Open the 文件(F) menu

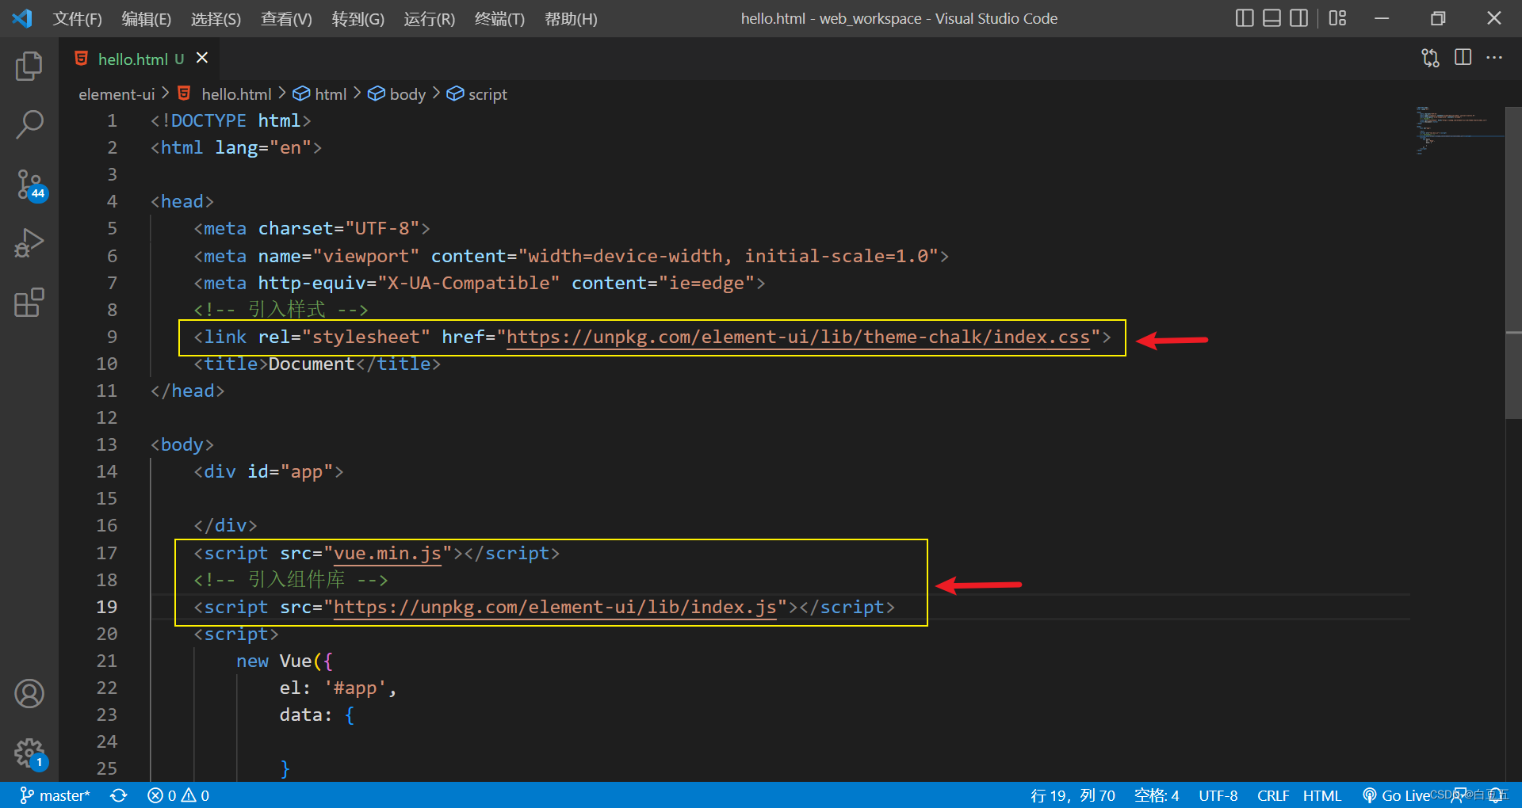tap(77, 19)
